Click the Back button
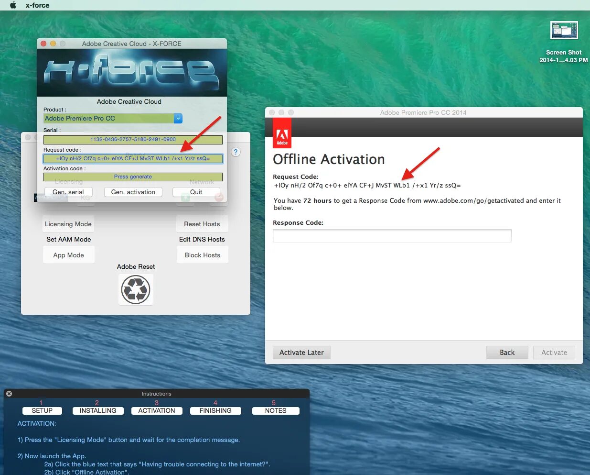 point(507,353)
